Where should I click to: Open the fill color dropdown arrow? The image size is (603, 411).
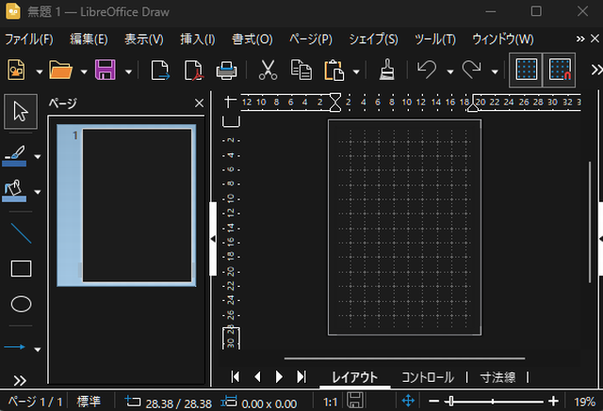[x=38, y=193]
